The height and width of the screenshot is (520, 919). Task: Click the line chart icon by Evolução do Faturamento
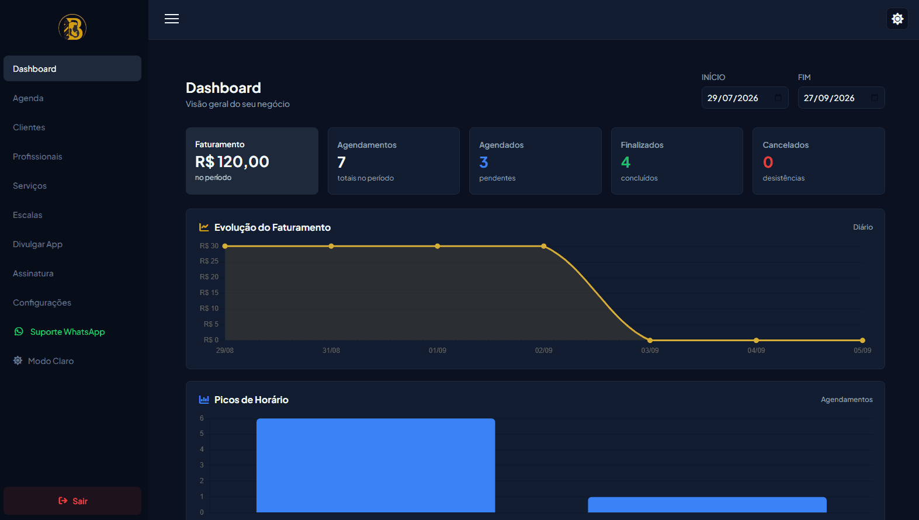204,227
